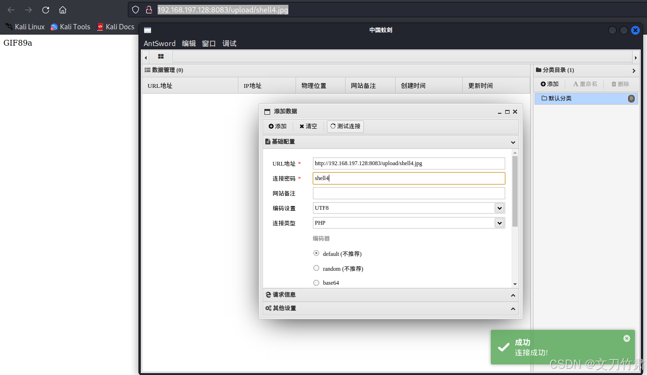This screenshot has width=647, height=375.
Task: Click the 创建时间 column header
Action: [x=429, y=85]
